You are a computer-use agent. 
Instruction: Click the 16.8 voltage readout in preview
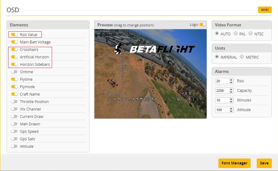[x=111, y=94]
